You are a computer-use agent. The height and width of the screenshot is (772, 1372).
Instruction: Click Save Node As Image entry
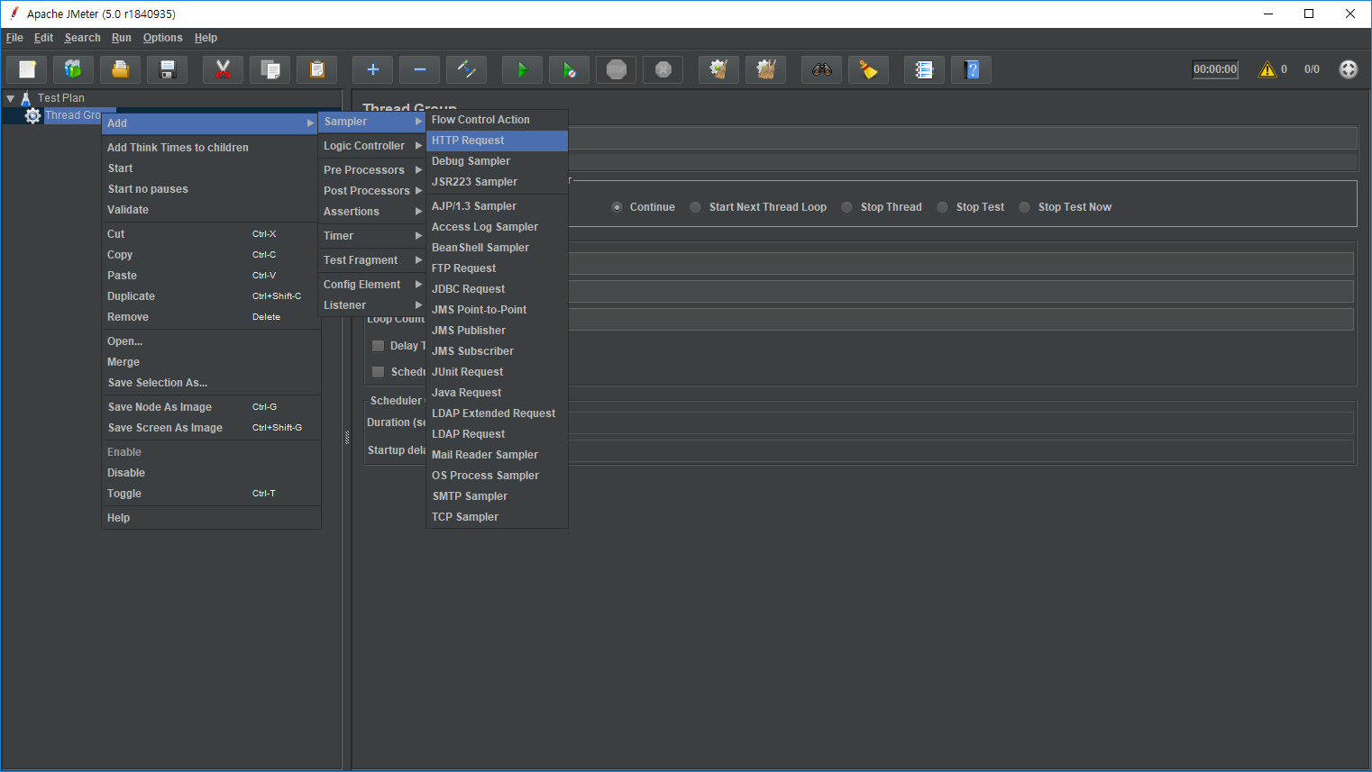click(x=210, y=407)
